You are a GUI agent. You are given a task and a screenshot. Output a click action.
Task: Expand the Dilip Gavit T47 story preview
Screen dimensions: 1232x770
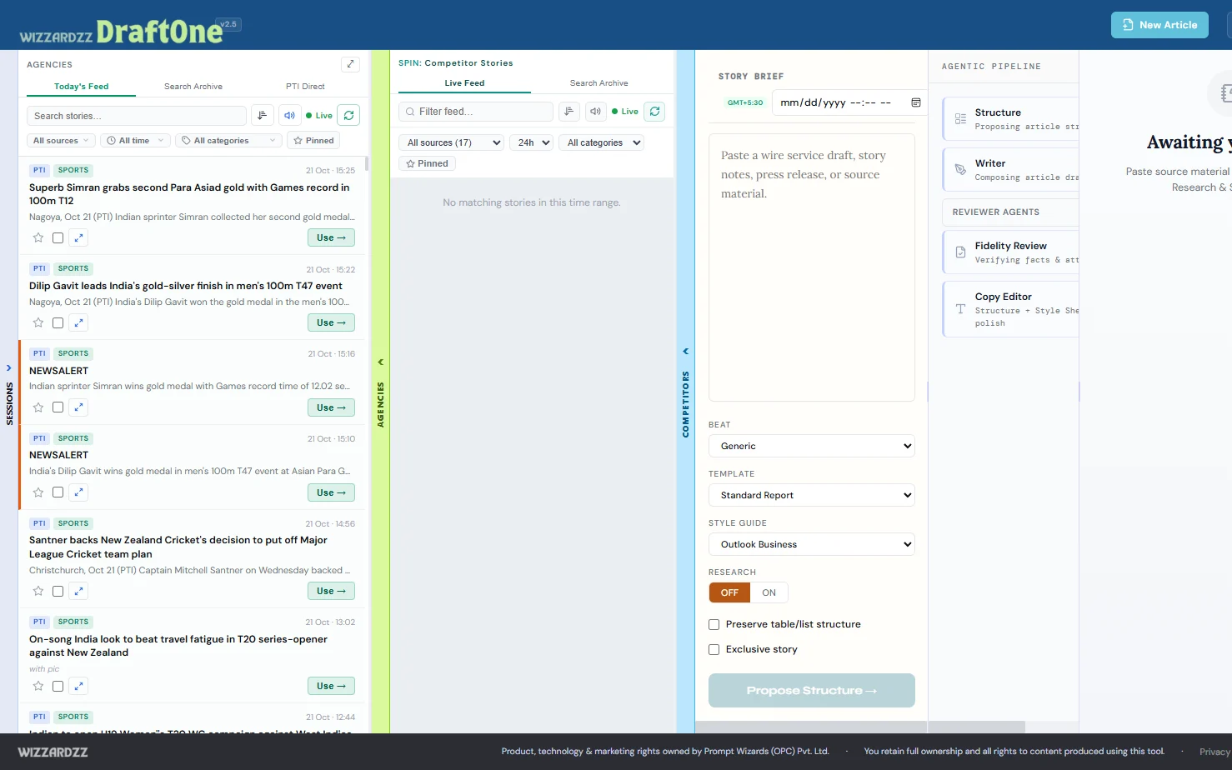pos(78,322)
